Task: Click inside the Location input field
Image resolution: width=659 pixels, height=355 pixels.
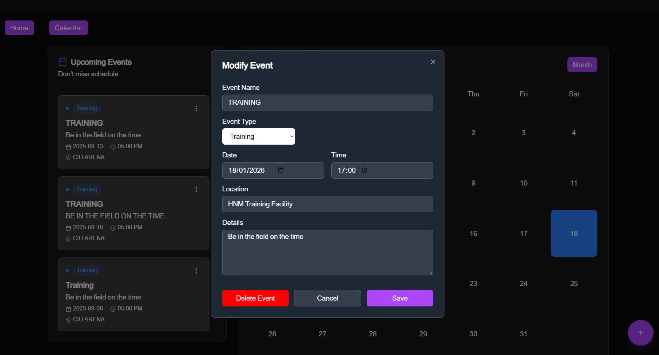Action: [327, 204]
